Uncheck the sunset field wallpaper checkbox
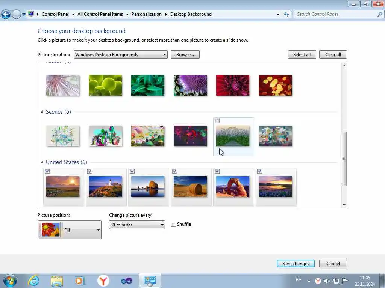The height and width of the screenshot is (288, 385). [x=47, y=171]
